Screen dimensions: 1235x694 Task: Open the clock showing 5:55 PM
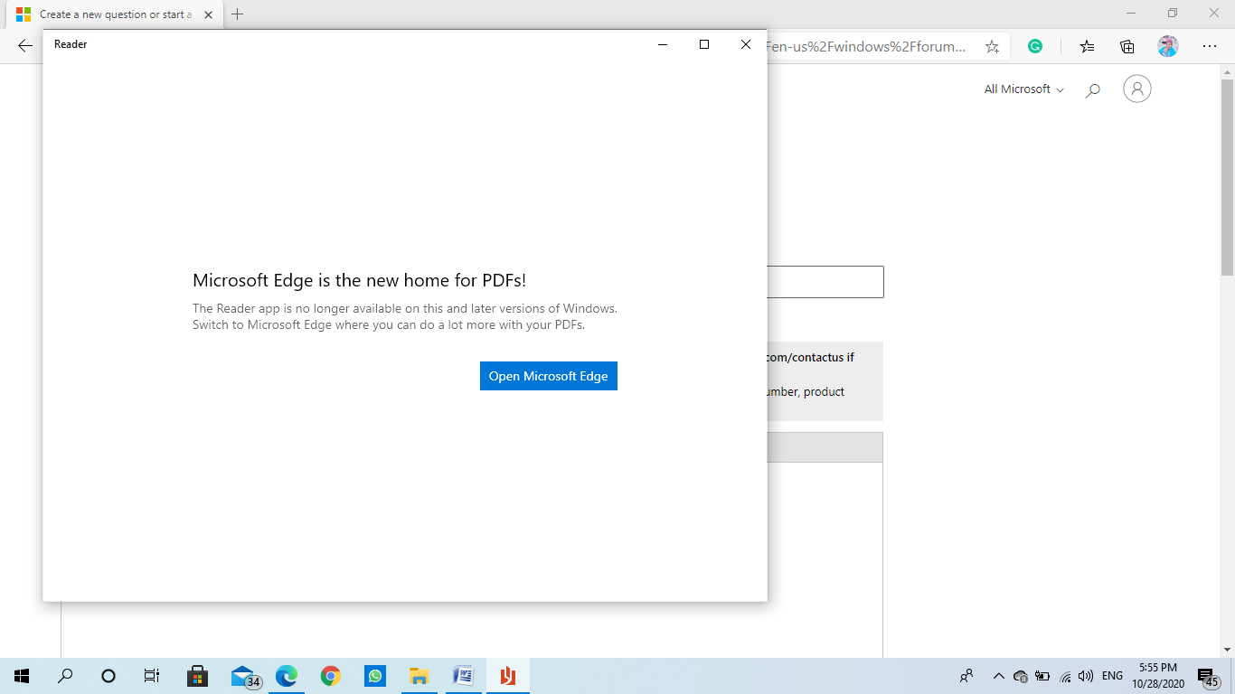(x=1158, y=676)
